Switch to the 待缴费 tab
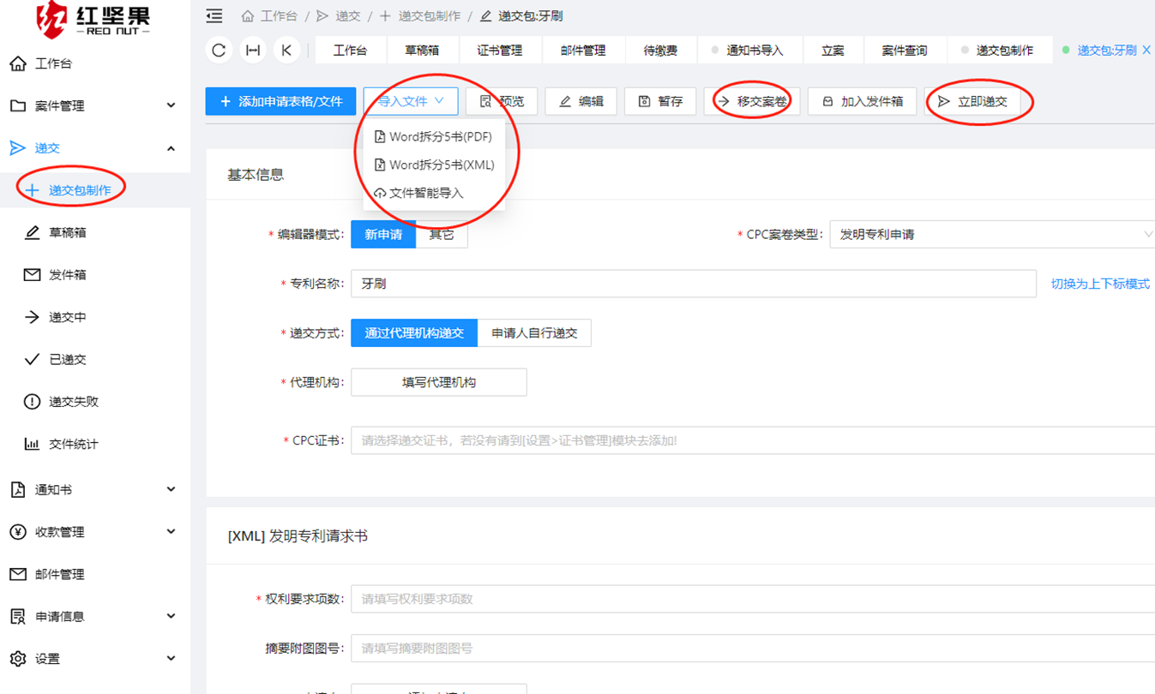 [661, 51]
